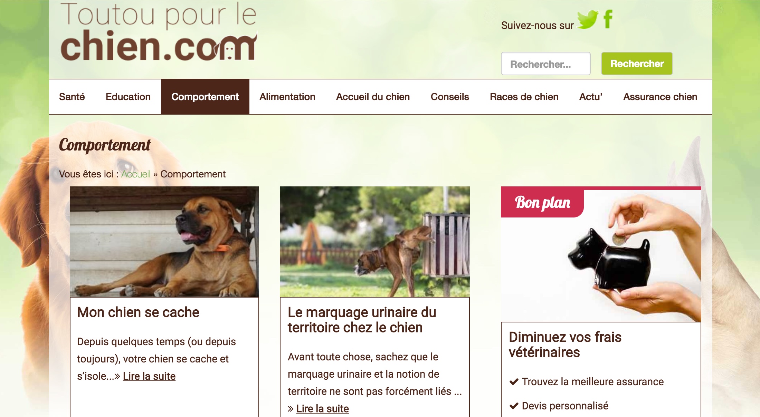Open the Twitter bird icon

588,20
